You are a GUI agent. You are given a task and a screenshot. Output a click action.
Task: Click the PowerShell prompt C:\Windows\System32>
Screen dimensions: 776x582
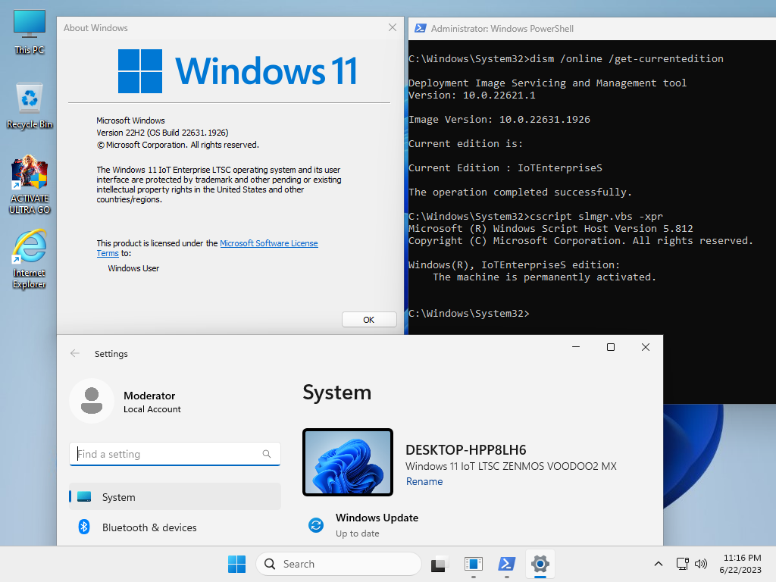coord(468,313)
